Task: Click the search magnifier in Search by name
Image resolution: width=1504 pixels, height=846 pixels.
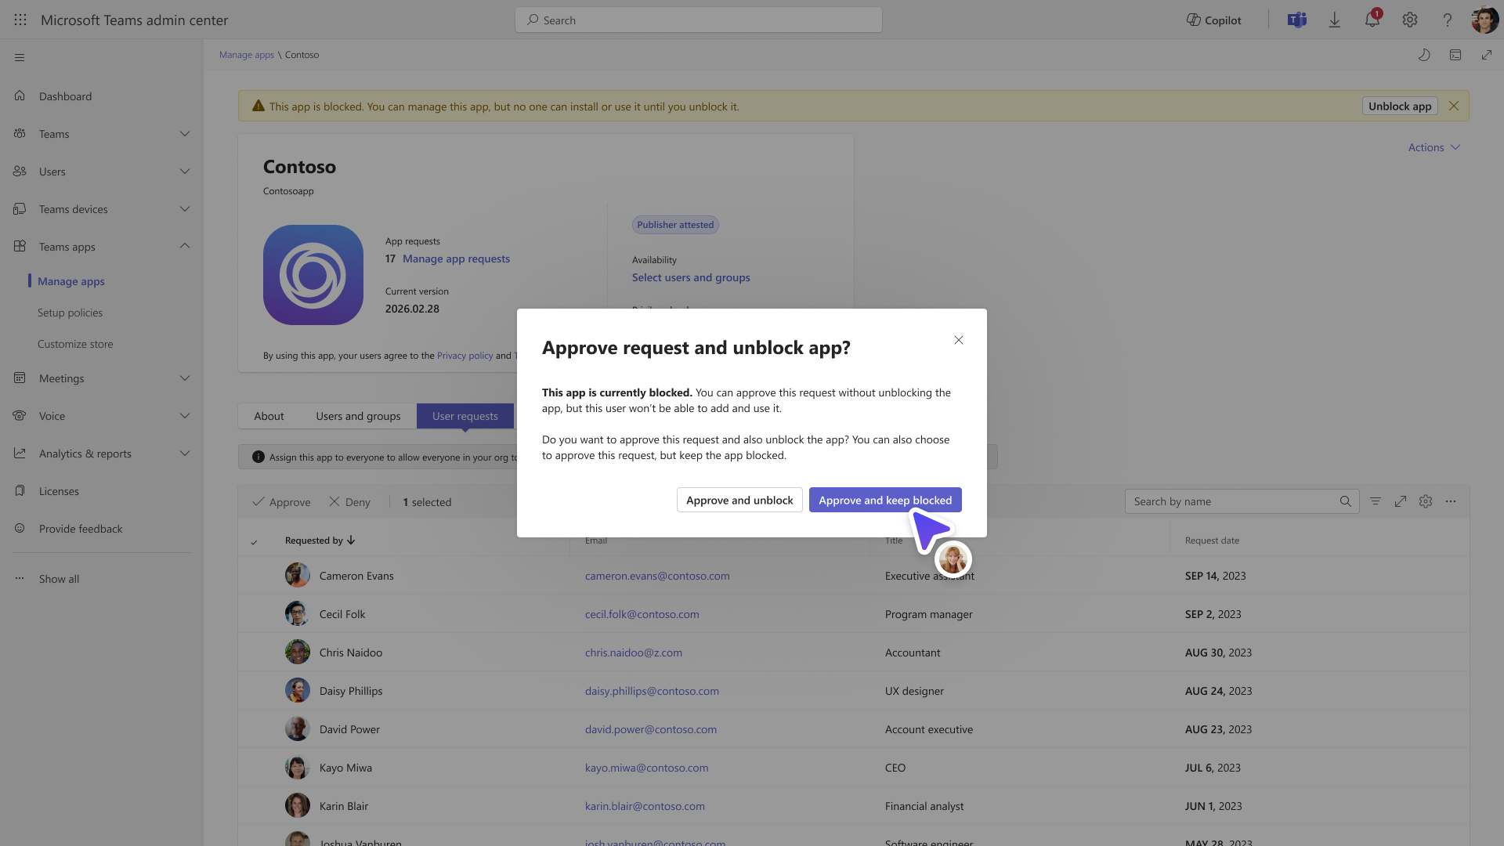Action: pyautogui.click(x=1346, y=501)
